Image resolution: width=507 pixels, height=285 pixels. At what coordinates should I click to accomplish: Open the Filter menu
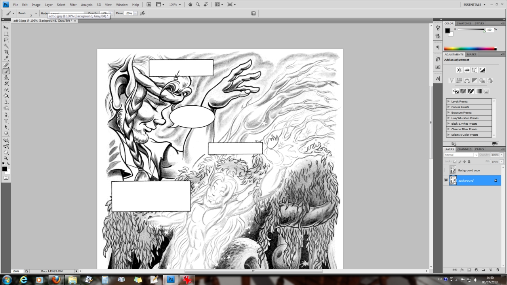pos(73,5)
